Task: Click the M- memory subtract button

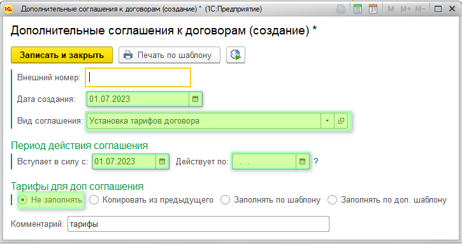Action: pos(420,10)
